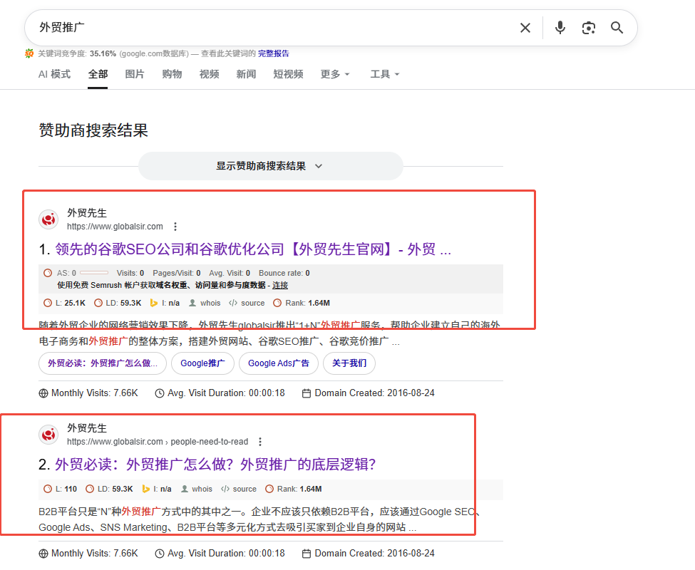Click the 外贸先生 site name in result 1

[87, 213]
